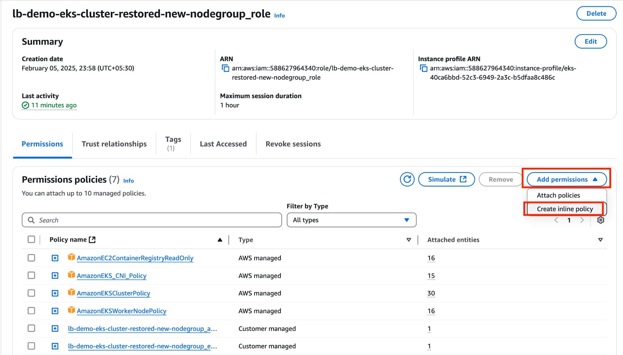Open the table preferences gear icon
Viewport: 623px width, 355px height.
(x=601, y=220)
